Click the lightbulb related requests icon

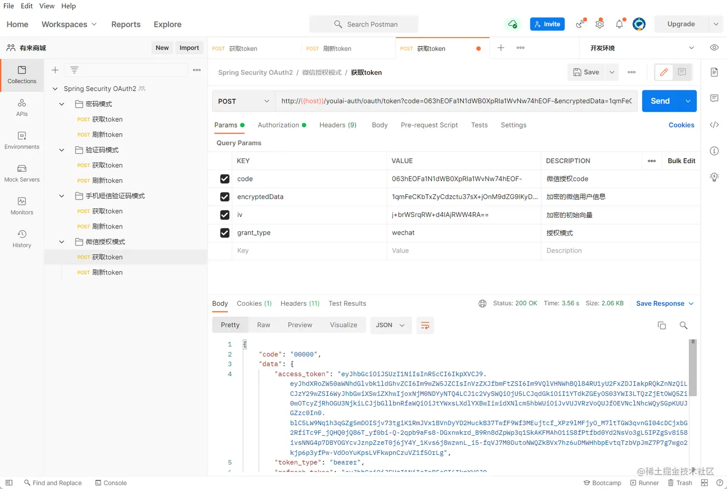click(714, 177)
